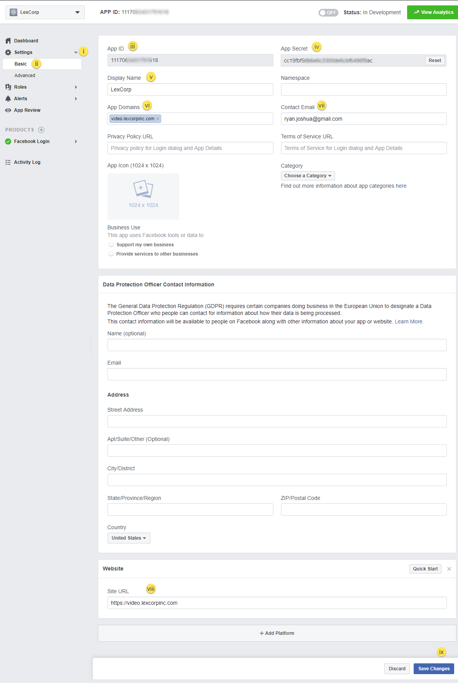Open the Choose a Category dropdown
The width and height of the screenshot is (458, 683).
(x=308, y=176)
